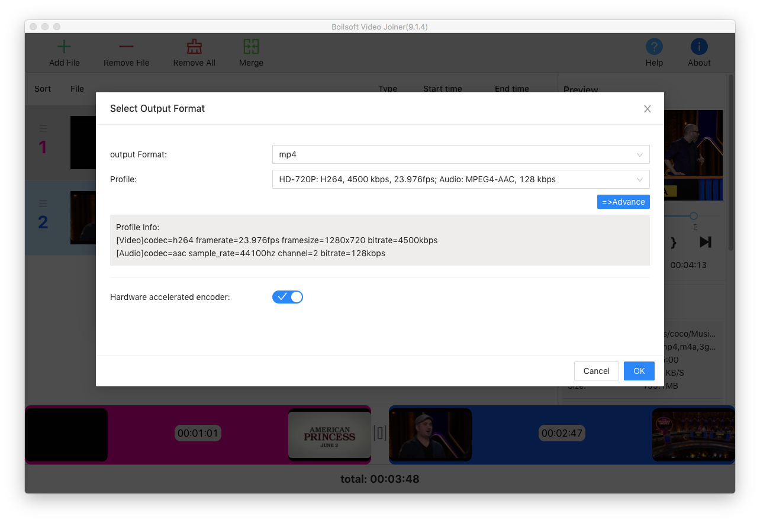The width and height of the screenshot is (760, 523).
Task: Select the first file's black thumbnail in list
Action: 83,143
